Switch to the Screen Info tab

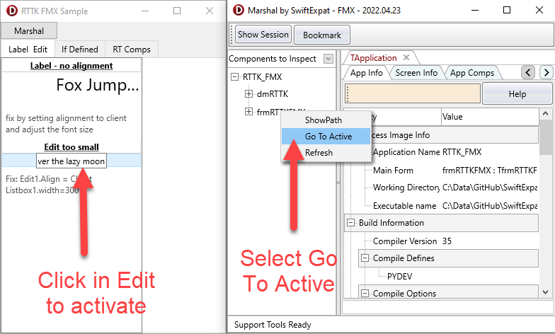click(x=416, y=72)
